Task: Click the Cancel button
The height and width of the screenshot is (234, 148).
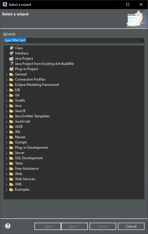Action: (131, 226)
